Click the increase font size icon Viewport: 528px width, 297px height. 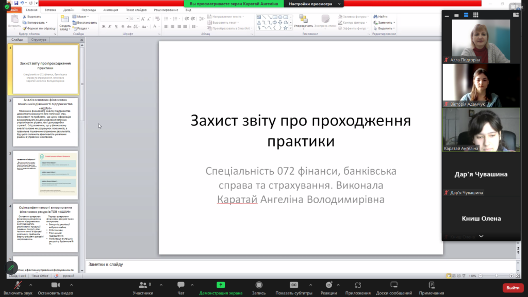[143, 19]
